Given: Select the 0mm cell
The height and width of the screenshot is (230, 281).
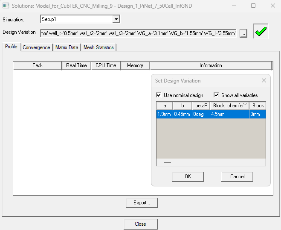Looking at the screenshot, I should (258, 114).
